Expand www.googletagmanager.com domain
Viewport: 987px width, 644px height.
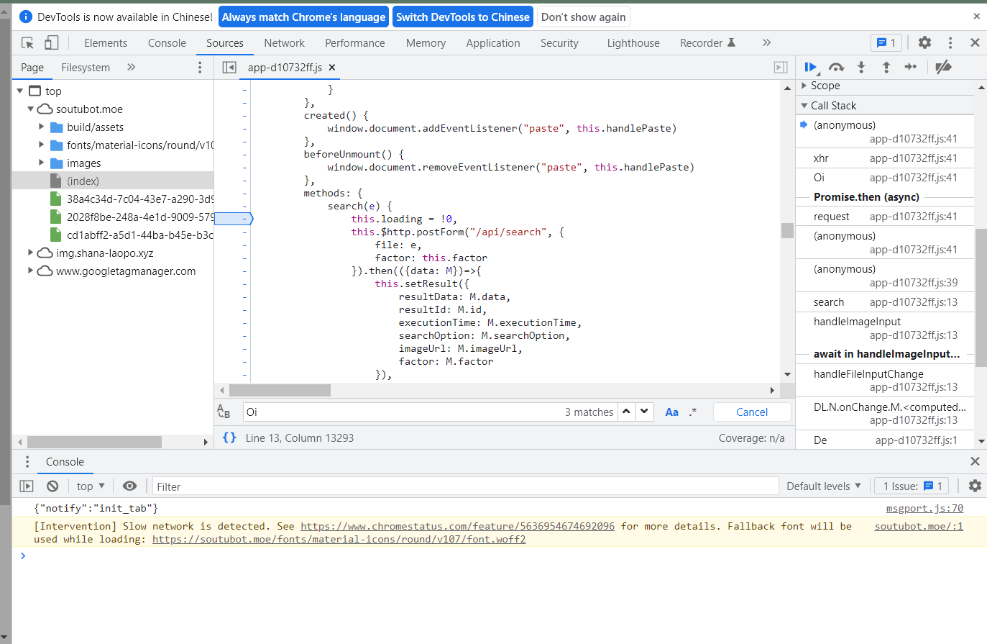(x=31, y=271)
